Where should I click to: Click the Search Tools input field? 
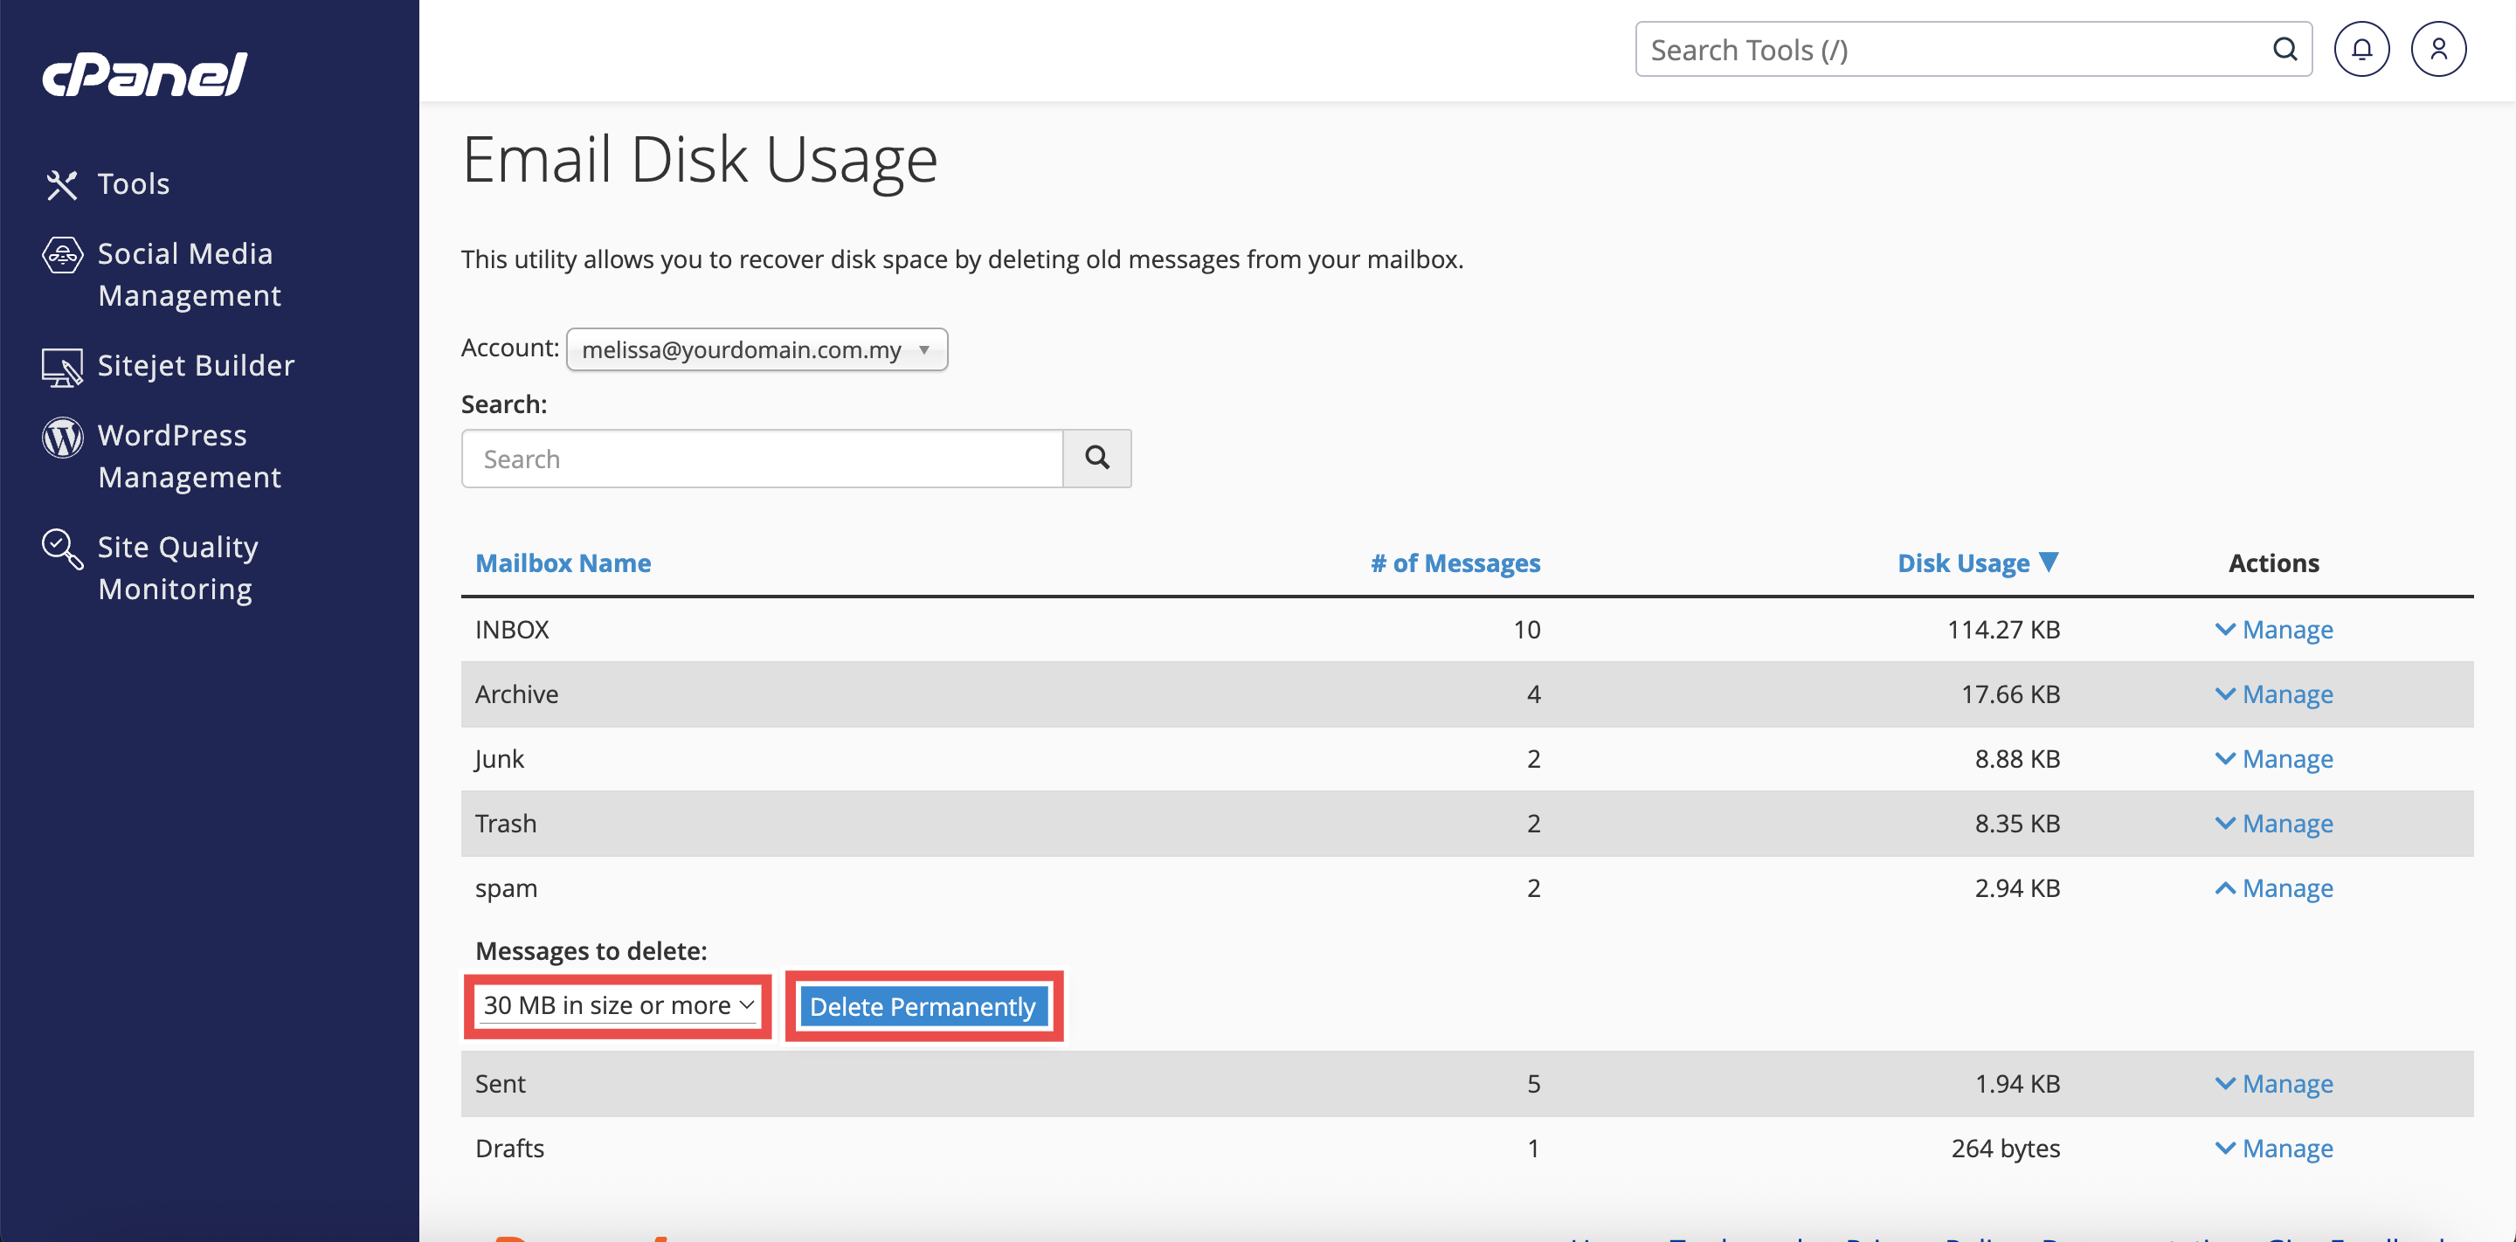(1953, 50)
